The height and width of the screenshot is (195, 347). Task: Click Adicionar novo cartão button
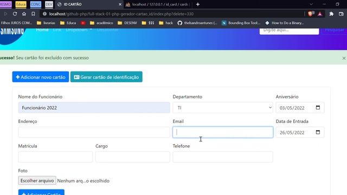41,77
